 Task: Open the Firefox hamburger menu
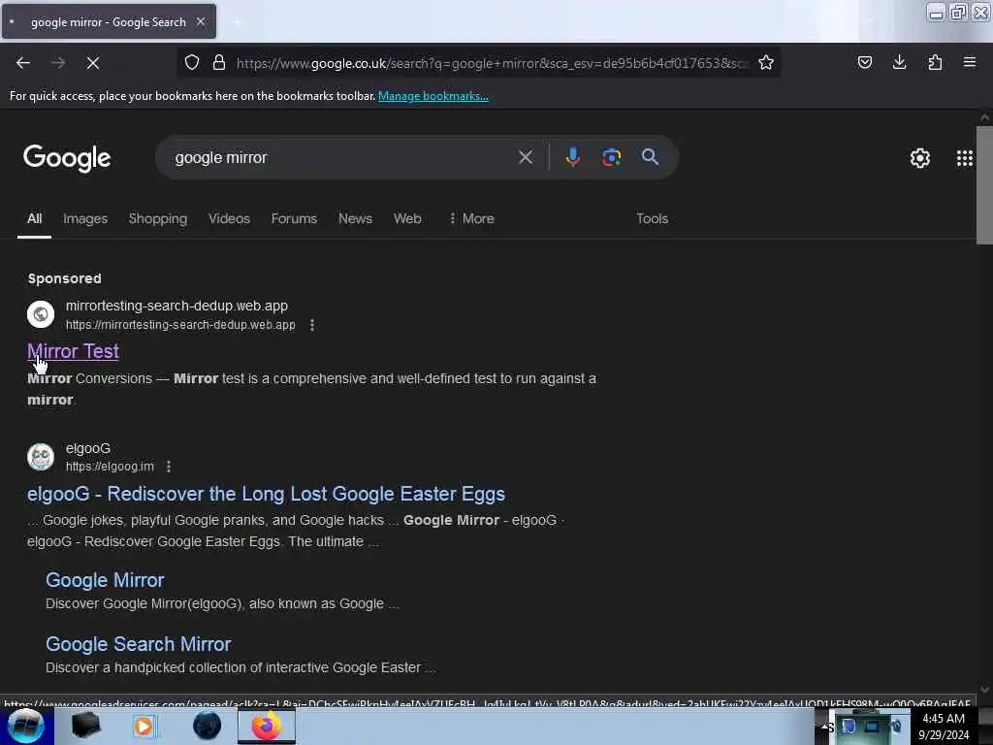[x=970, y=62]
